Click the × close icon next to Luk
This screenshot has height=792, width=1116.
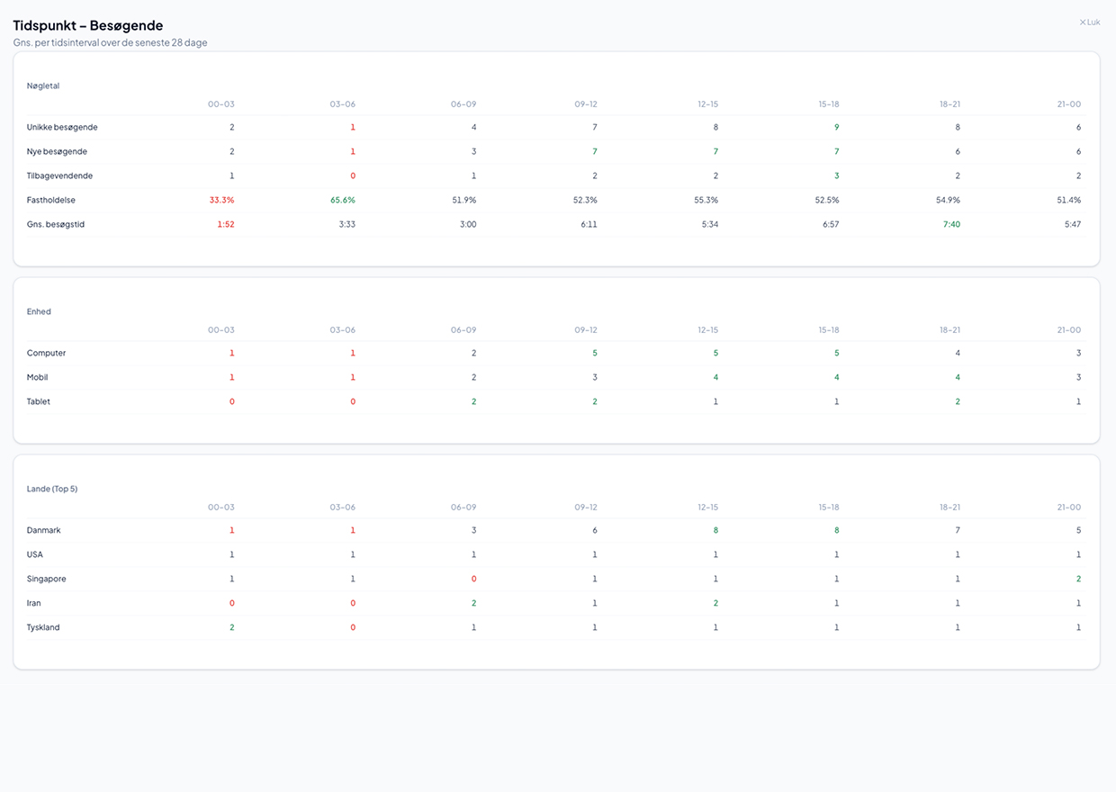tap(1082, 22)
